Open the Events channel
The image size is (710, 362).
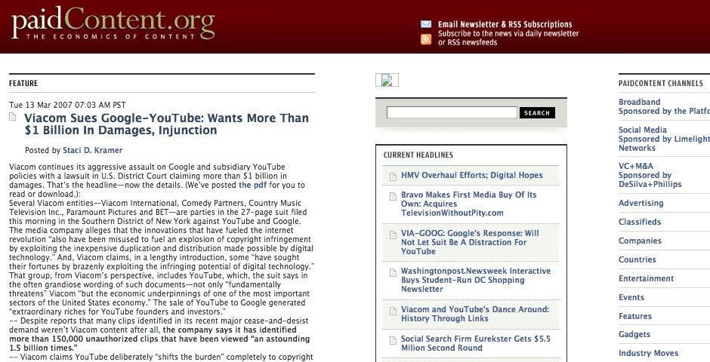coord(631,297)
